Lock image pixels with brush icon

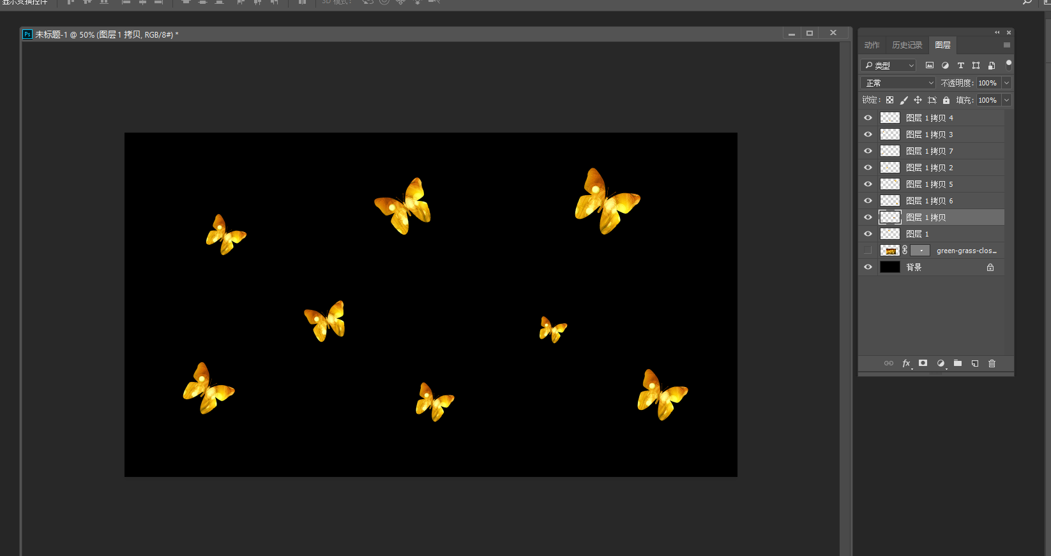click(x=904, y=100)
